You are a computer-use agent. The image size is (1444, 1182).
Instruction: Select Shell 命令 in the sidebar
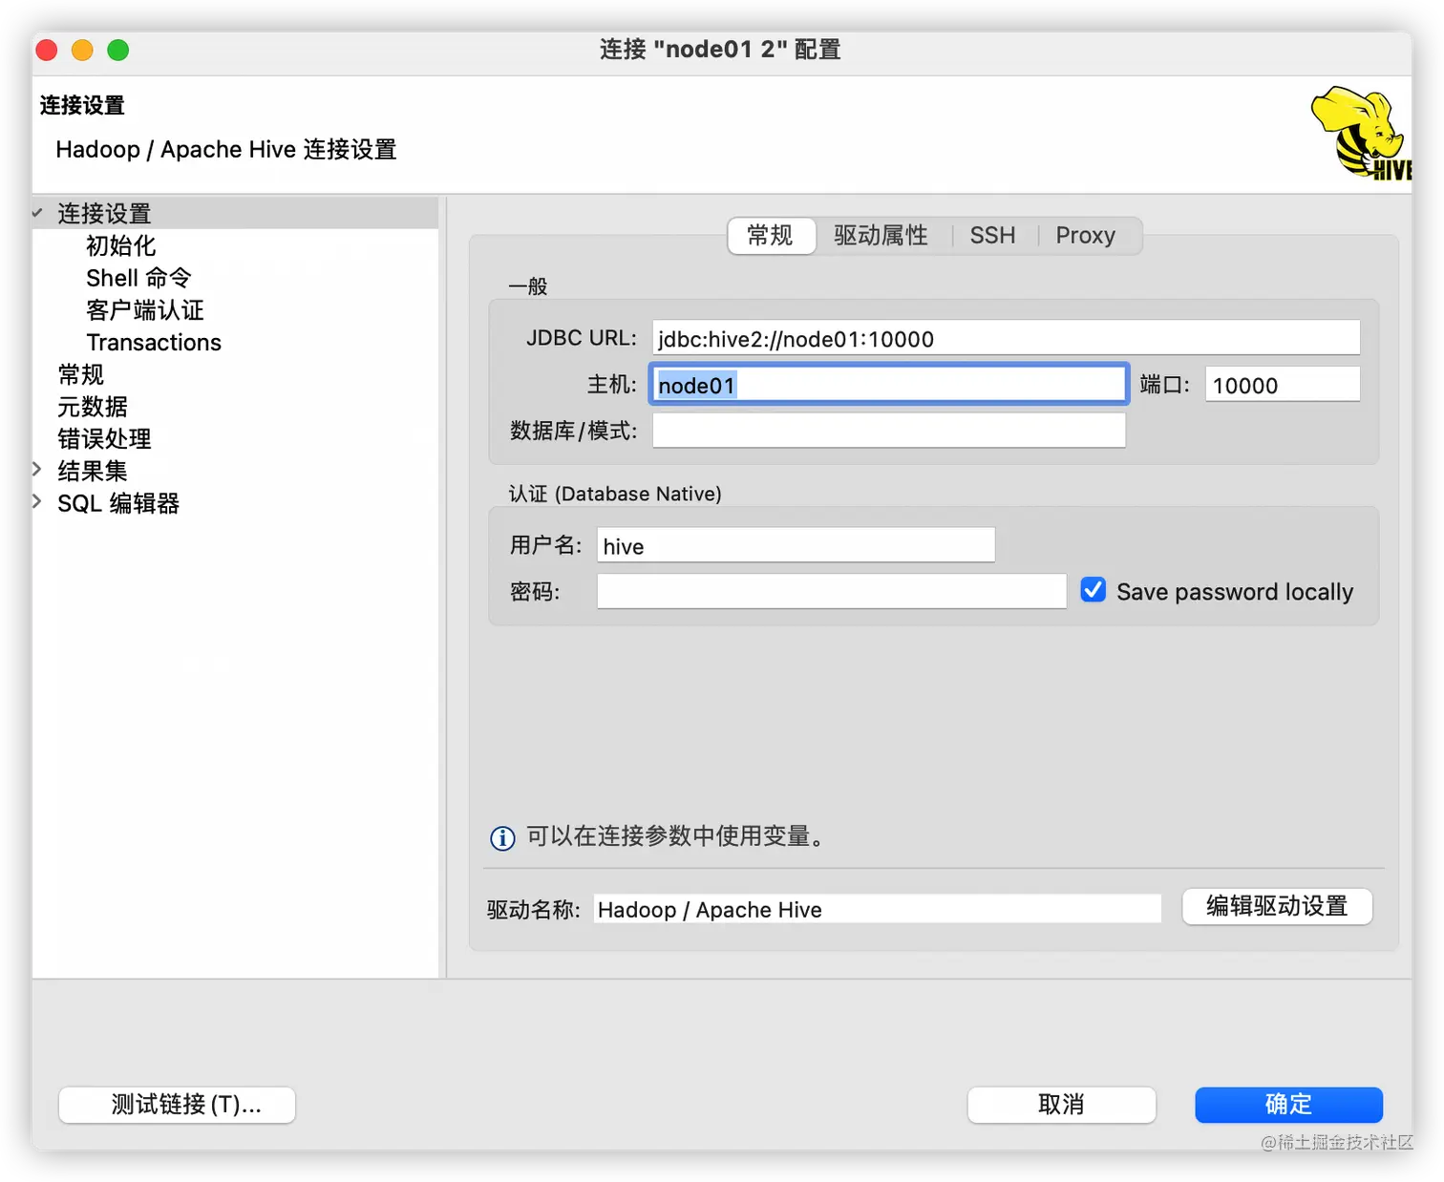pyautogui.click(x=138, y=278)
